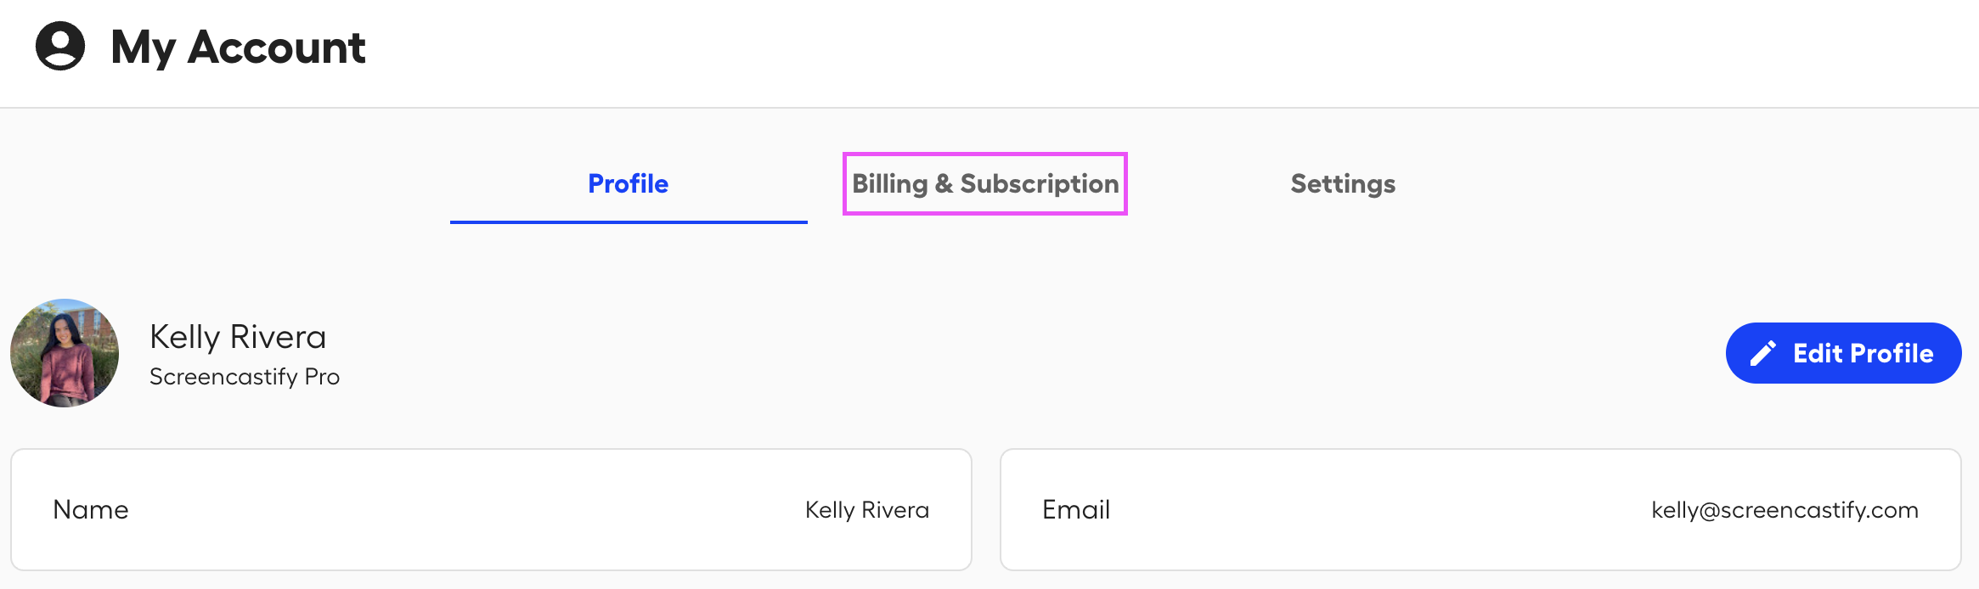Click the Kelly Rivera value in Name row
Image resolution: width=1979 pixels, height=589 pixels.
point(867,509)
